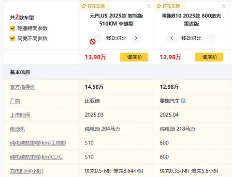Open 官方指导价 parameter link

click(22, 87)
